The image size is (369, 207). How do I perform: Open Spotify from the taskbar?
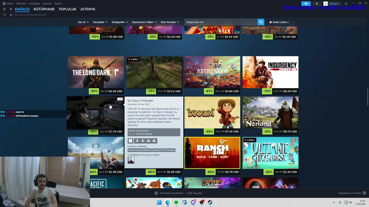point(176,202)
